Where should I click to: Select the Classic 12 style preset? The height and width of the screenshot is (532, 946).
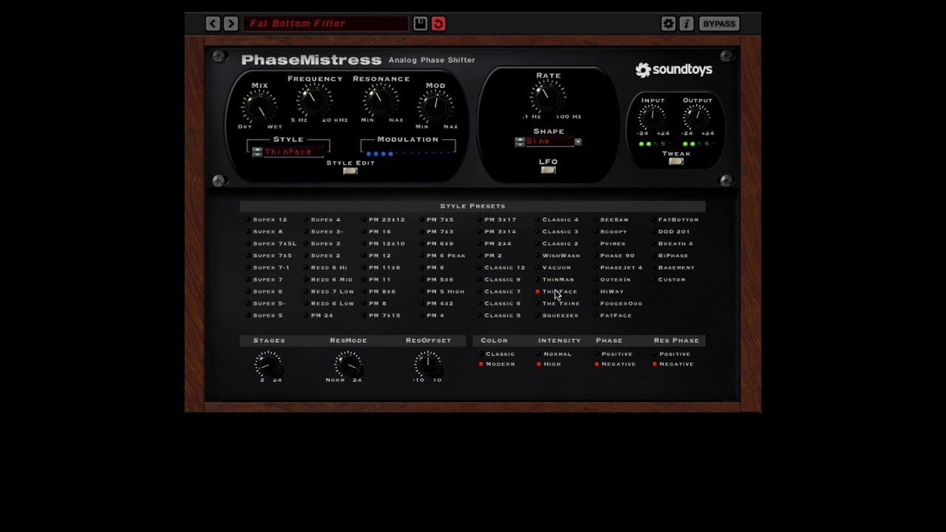pos(501,267)
